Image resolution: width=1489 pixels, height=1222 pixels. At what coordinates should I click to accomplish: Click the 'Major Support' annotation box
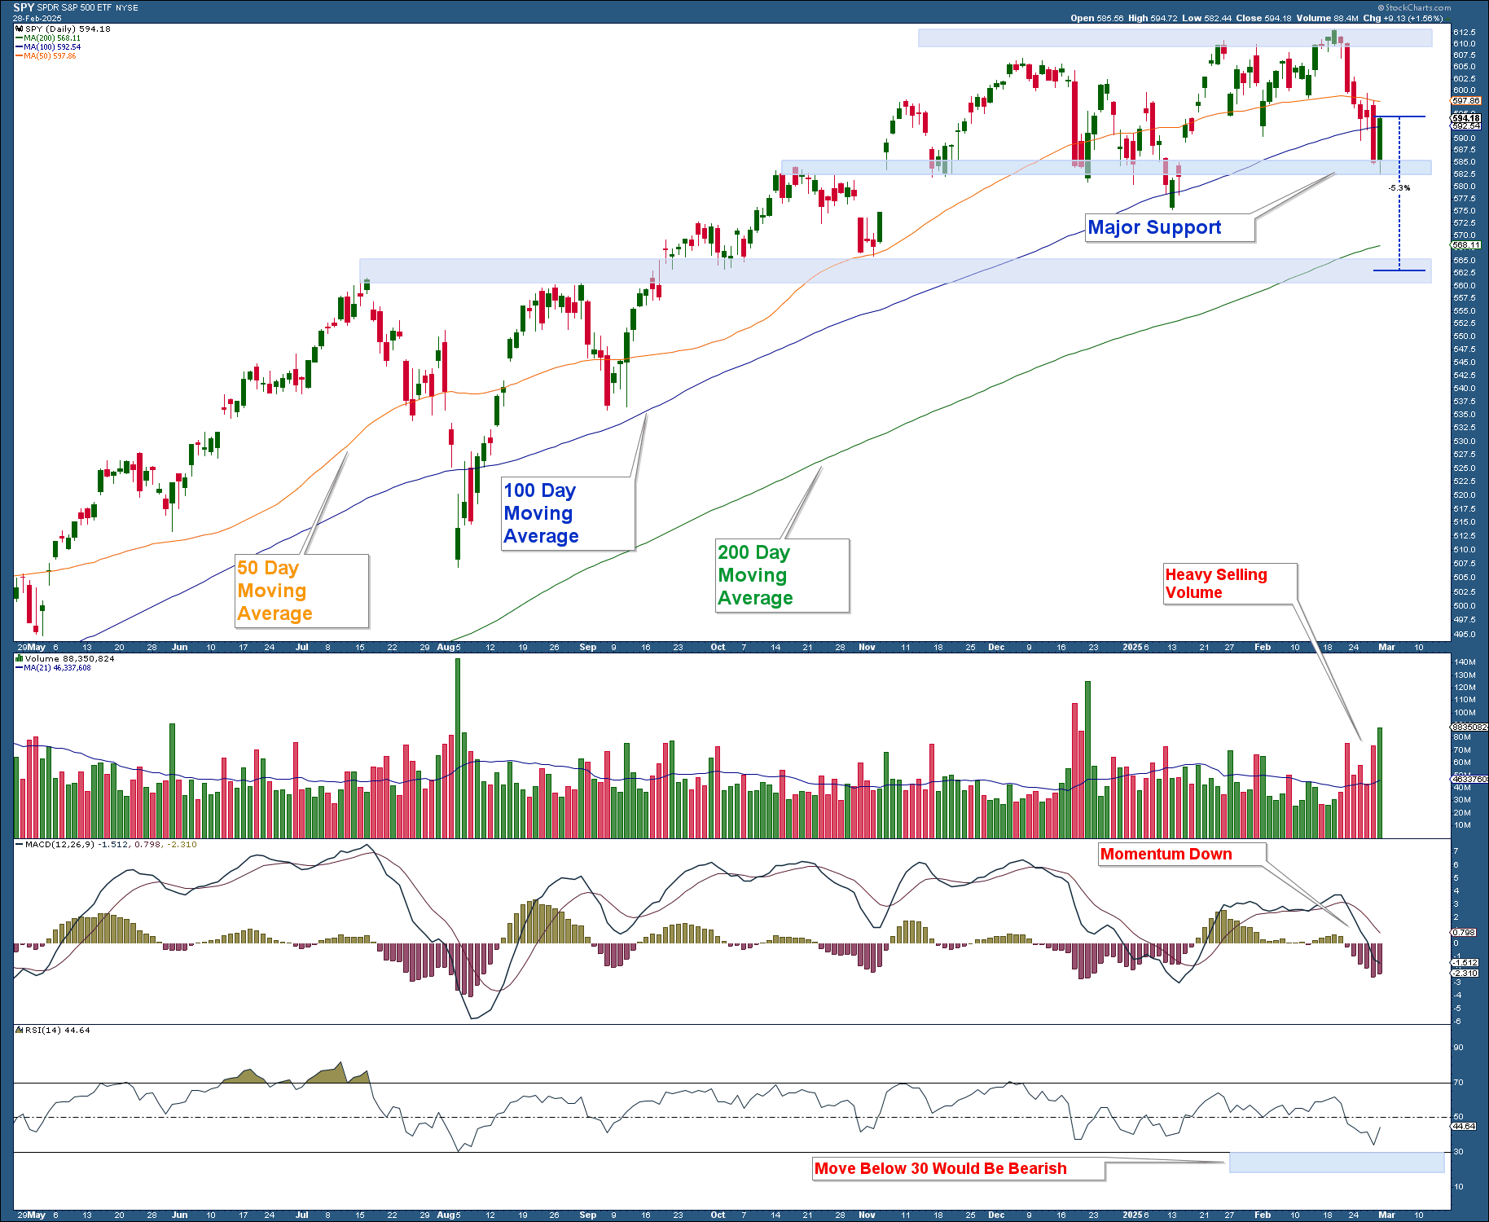pos(1170,227)
